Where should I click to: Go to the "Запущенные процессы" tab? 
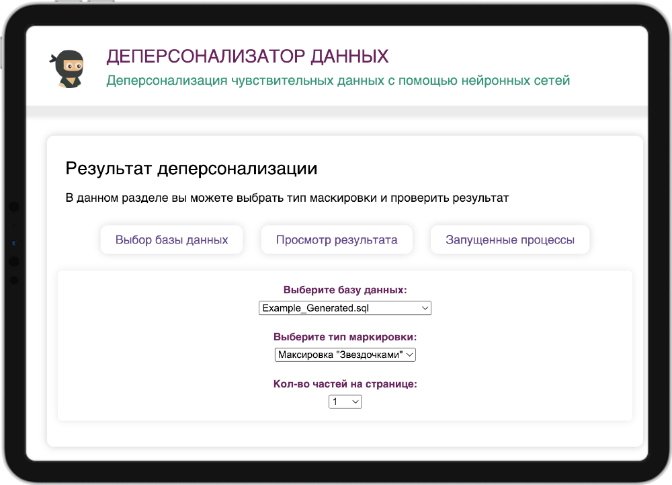(510, 239)
